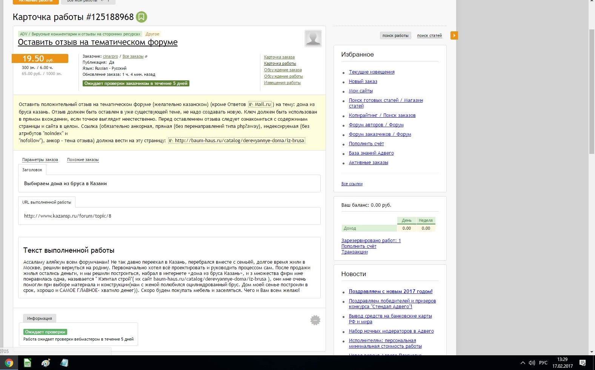Show hidden system tray icons

523,363
